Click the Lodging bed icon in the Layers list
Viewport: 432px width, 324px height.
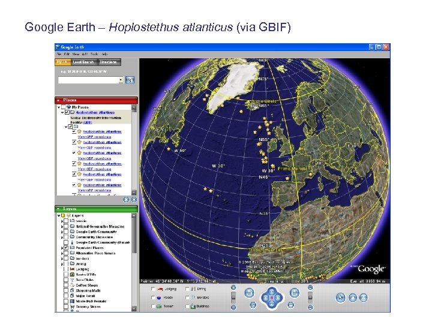(72, 269)
